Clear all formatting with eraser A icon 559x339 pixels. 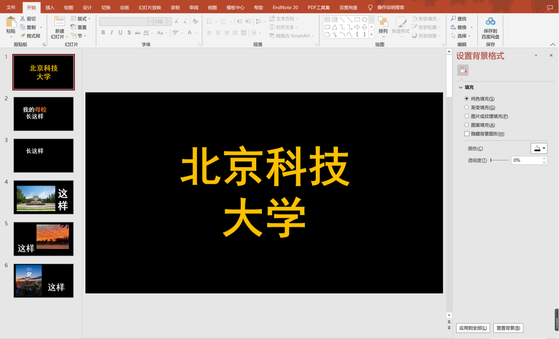[x=195, y=21]
